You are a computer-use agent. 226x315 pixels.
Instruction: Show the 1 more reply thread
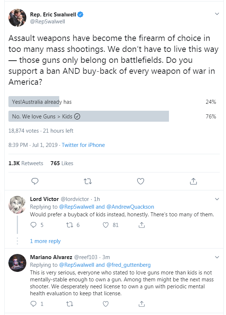click(45, 241)
